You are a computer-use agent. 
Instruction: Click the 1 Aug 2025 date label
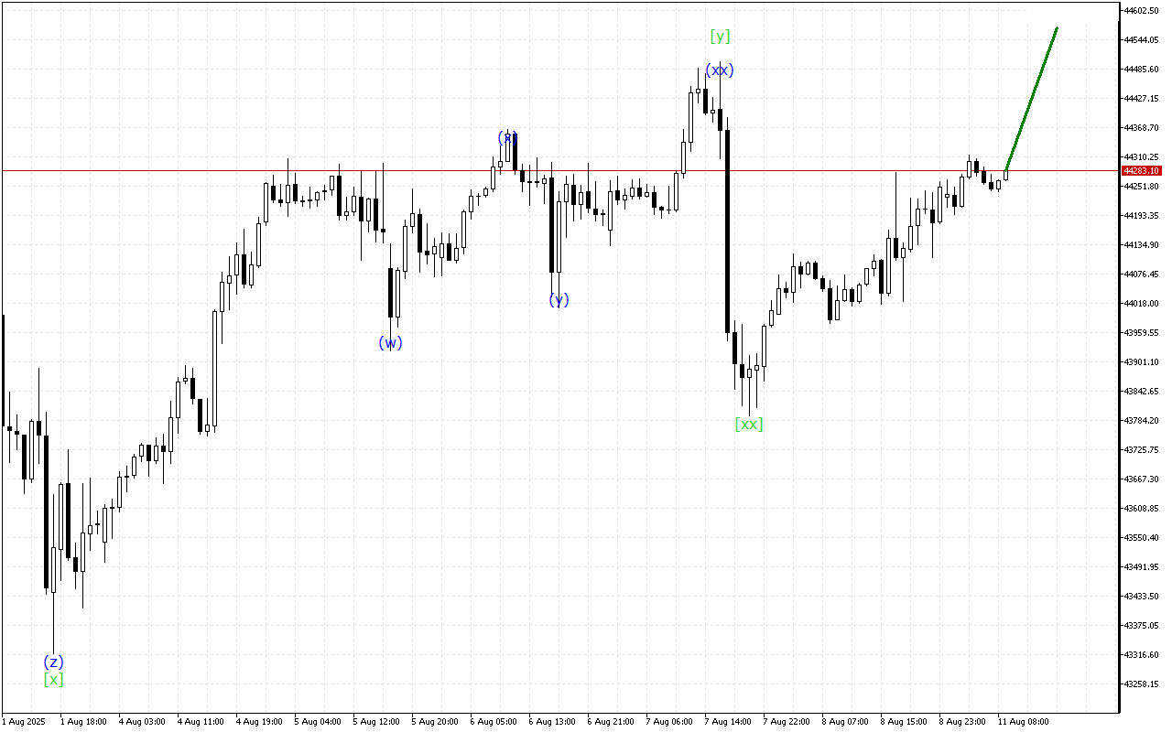point(22,722)
